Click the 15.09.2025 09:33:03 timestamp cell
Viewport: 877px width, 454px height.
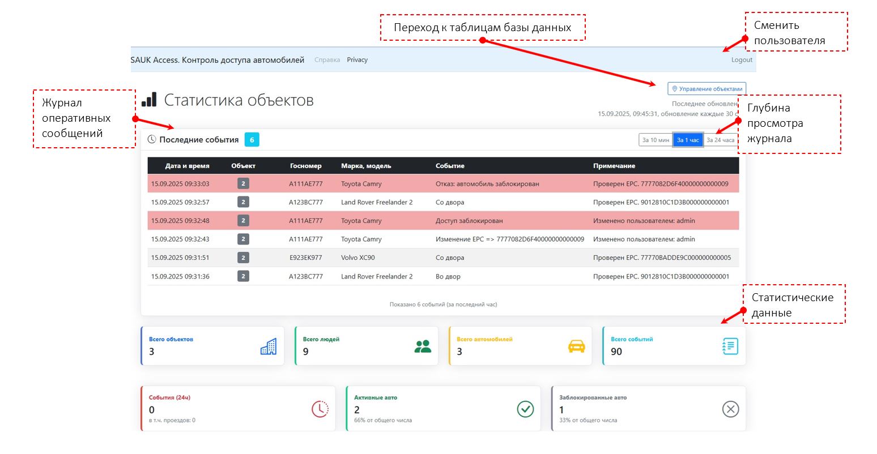point(180,184)
